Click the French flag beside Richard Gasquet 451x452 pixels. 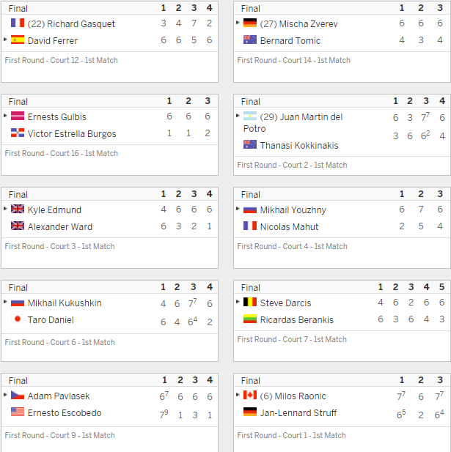tap(18, 23)
